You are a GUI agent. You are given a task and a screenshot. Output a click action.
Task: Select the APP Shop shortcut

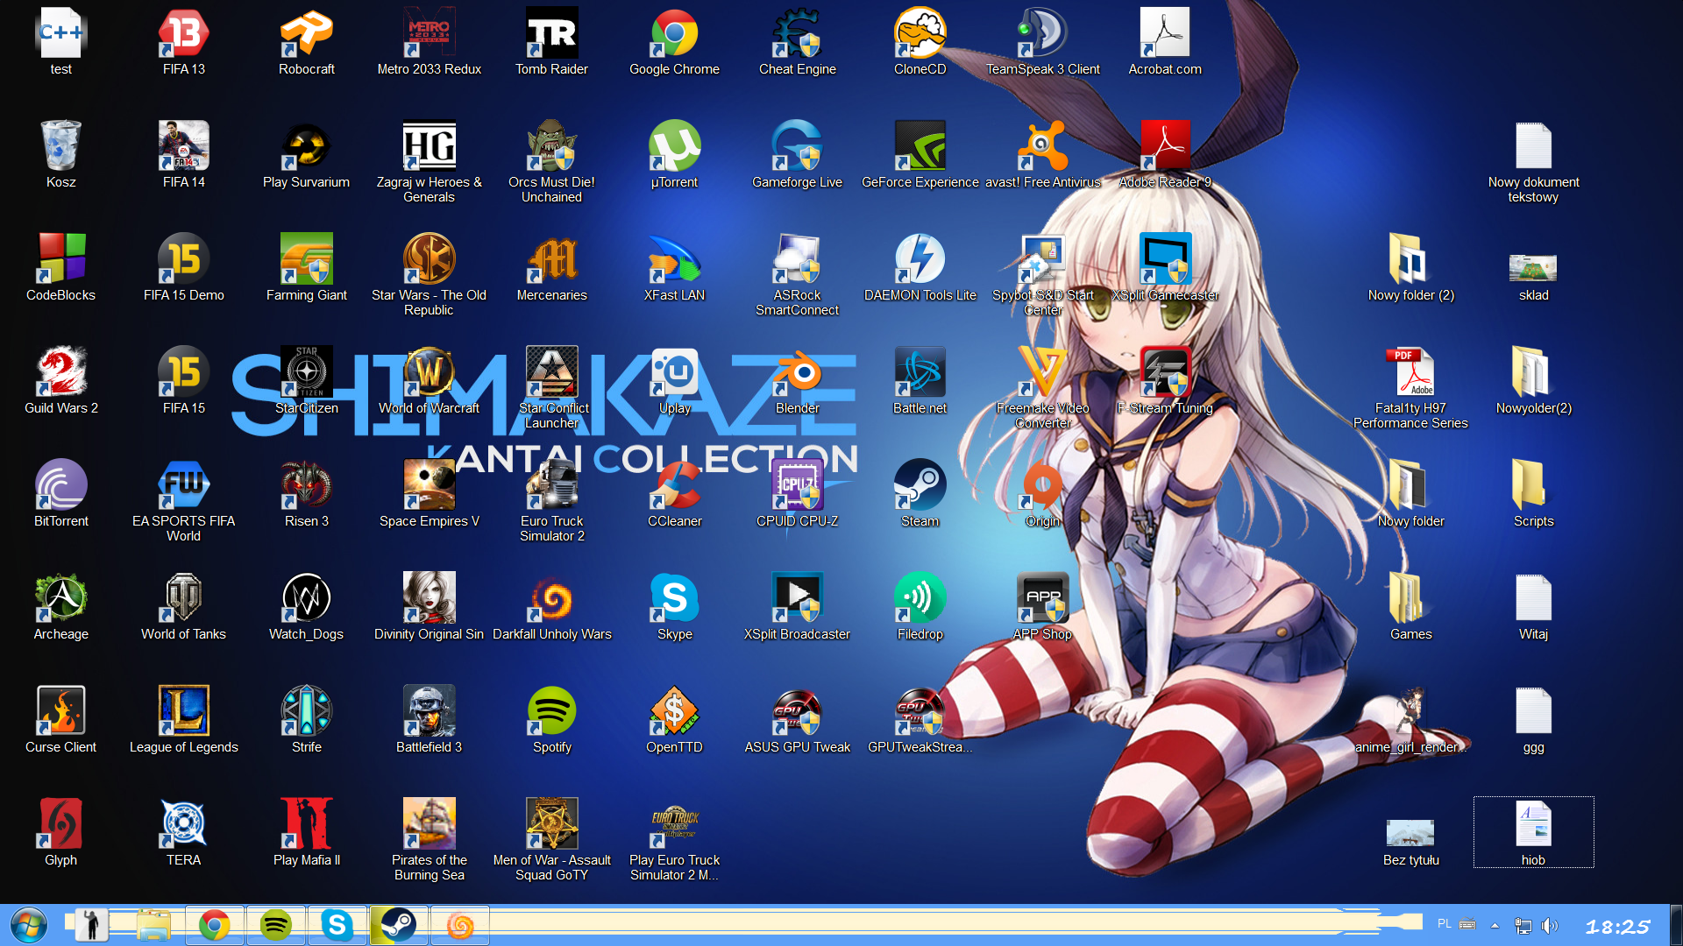coord(1043,606)
